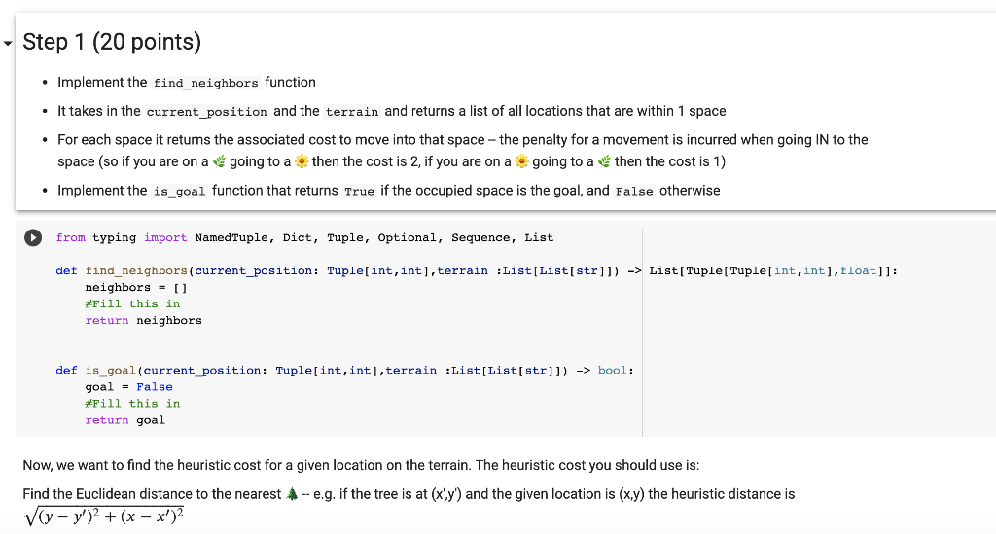Screen dimensions: 996x534
Task: Click the return goal line
Action: [125, 419]
